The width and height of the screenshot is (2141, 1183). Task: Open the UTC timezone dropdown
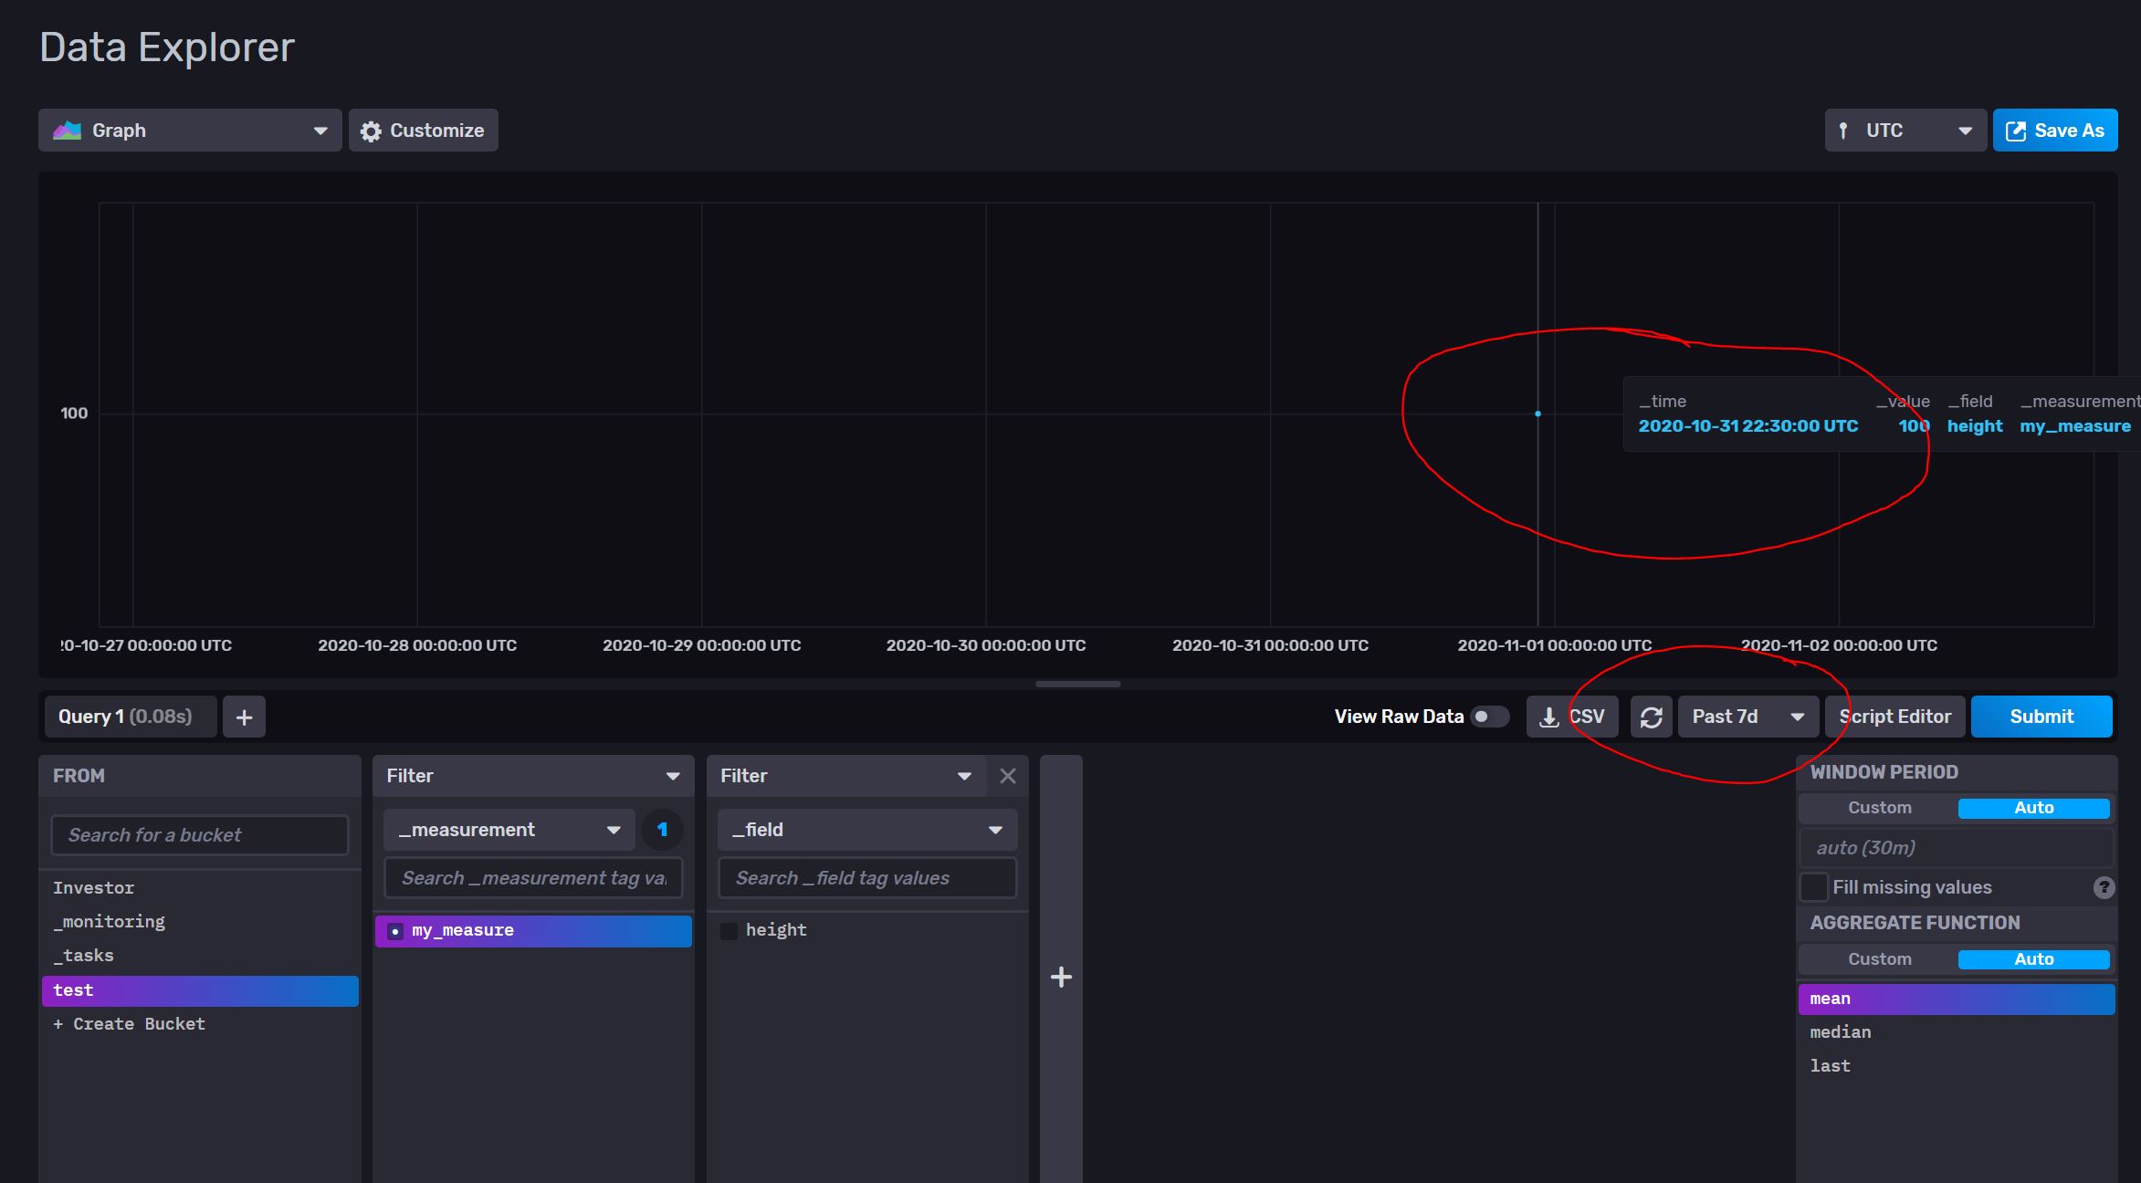1905,131
